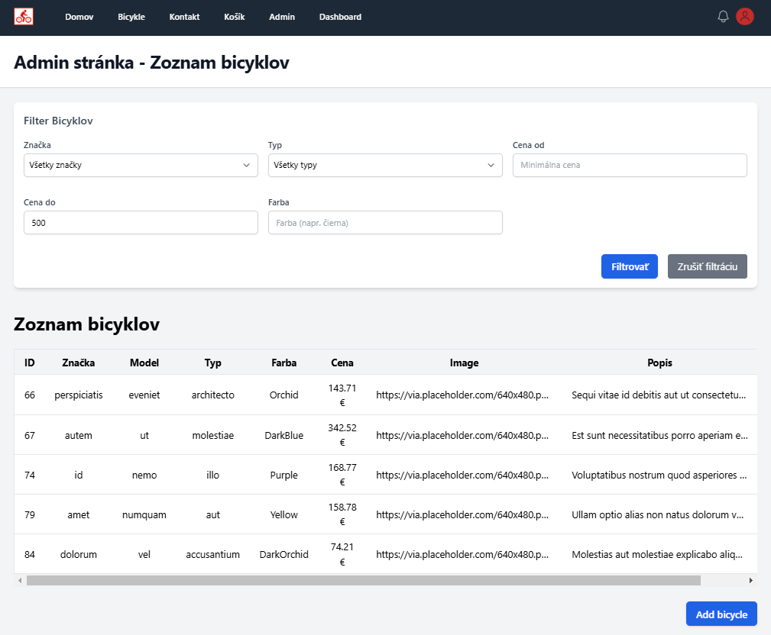Open the user profile avatar
Image resolution: width=771 pixels, height=635 pixels.
(x=745, y=17)
